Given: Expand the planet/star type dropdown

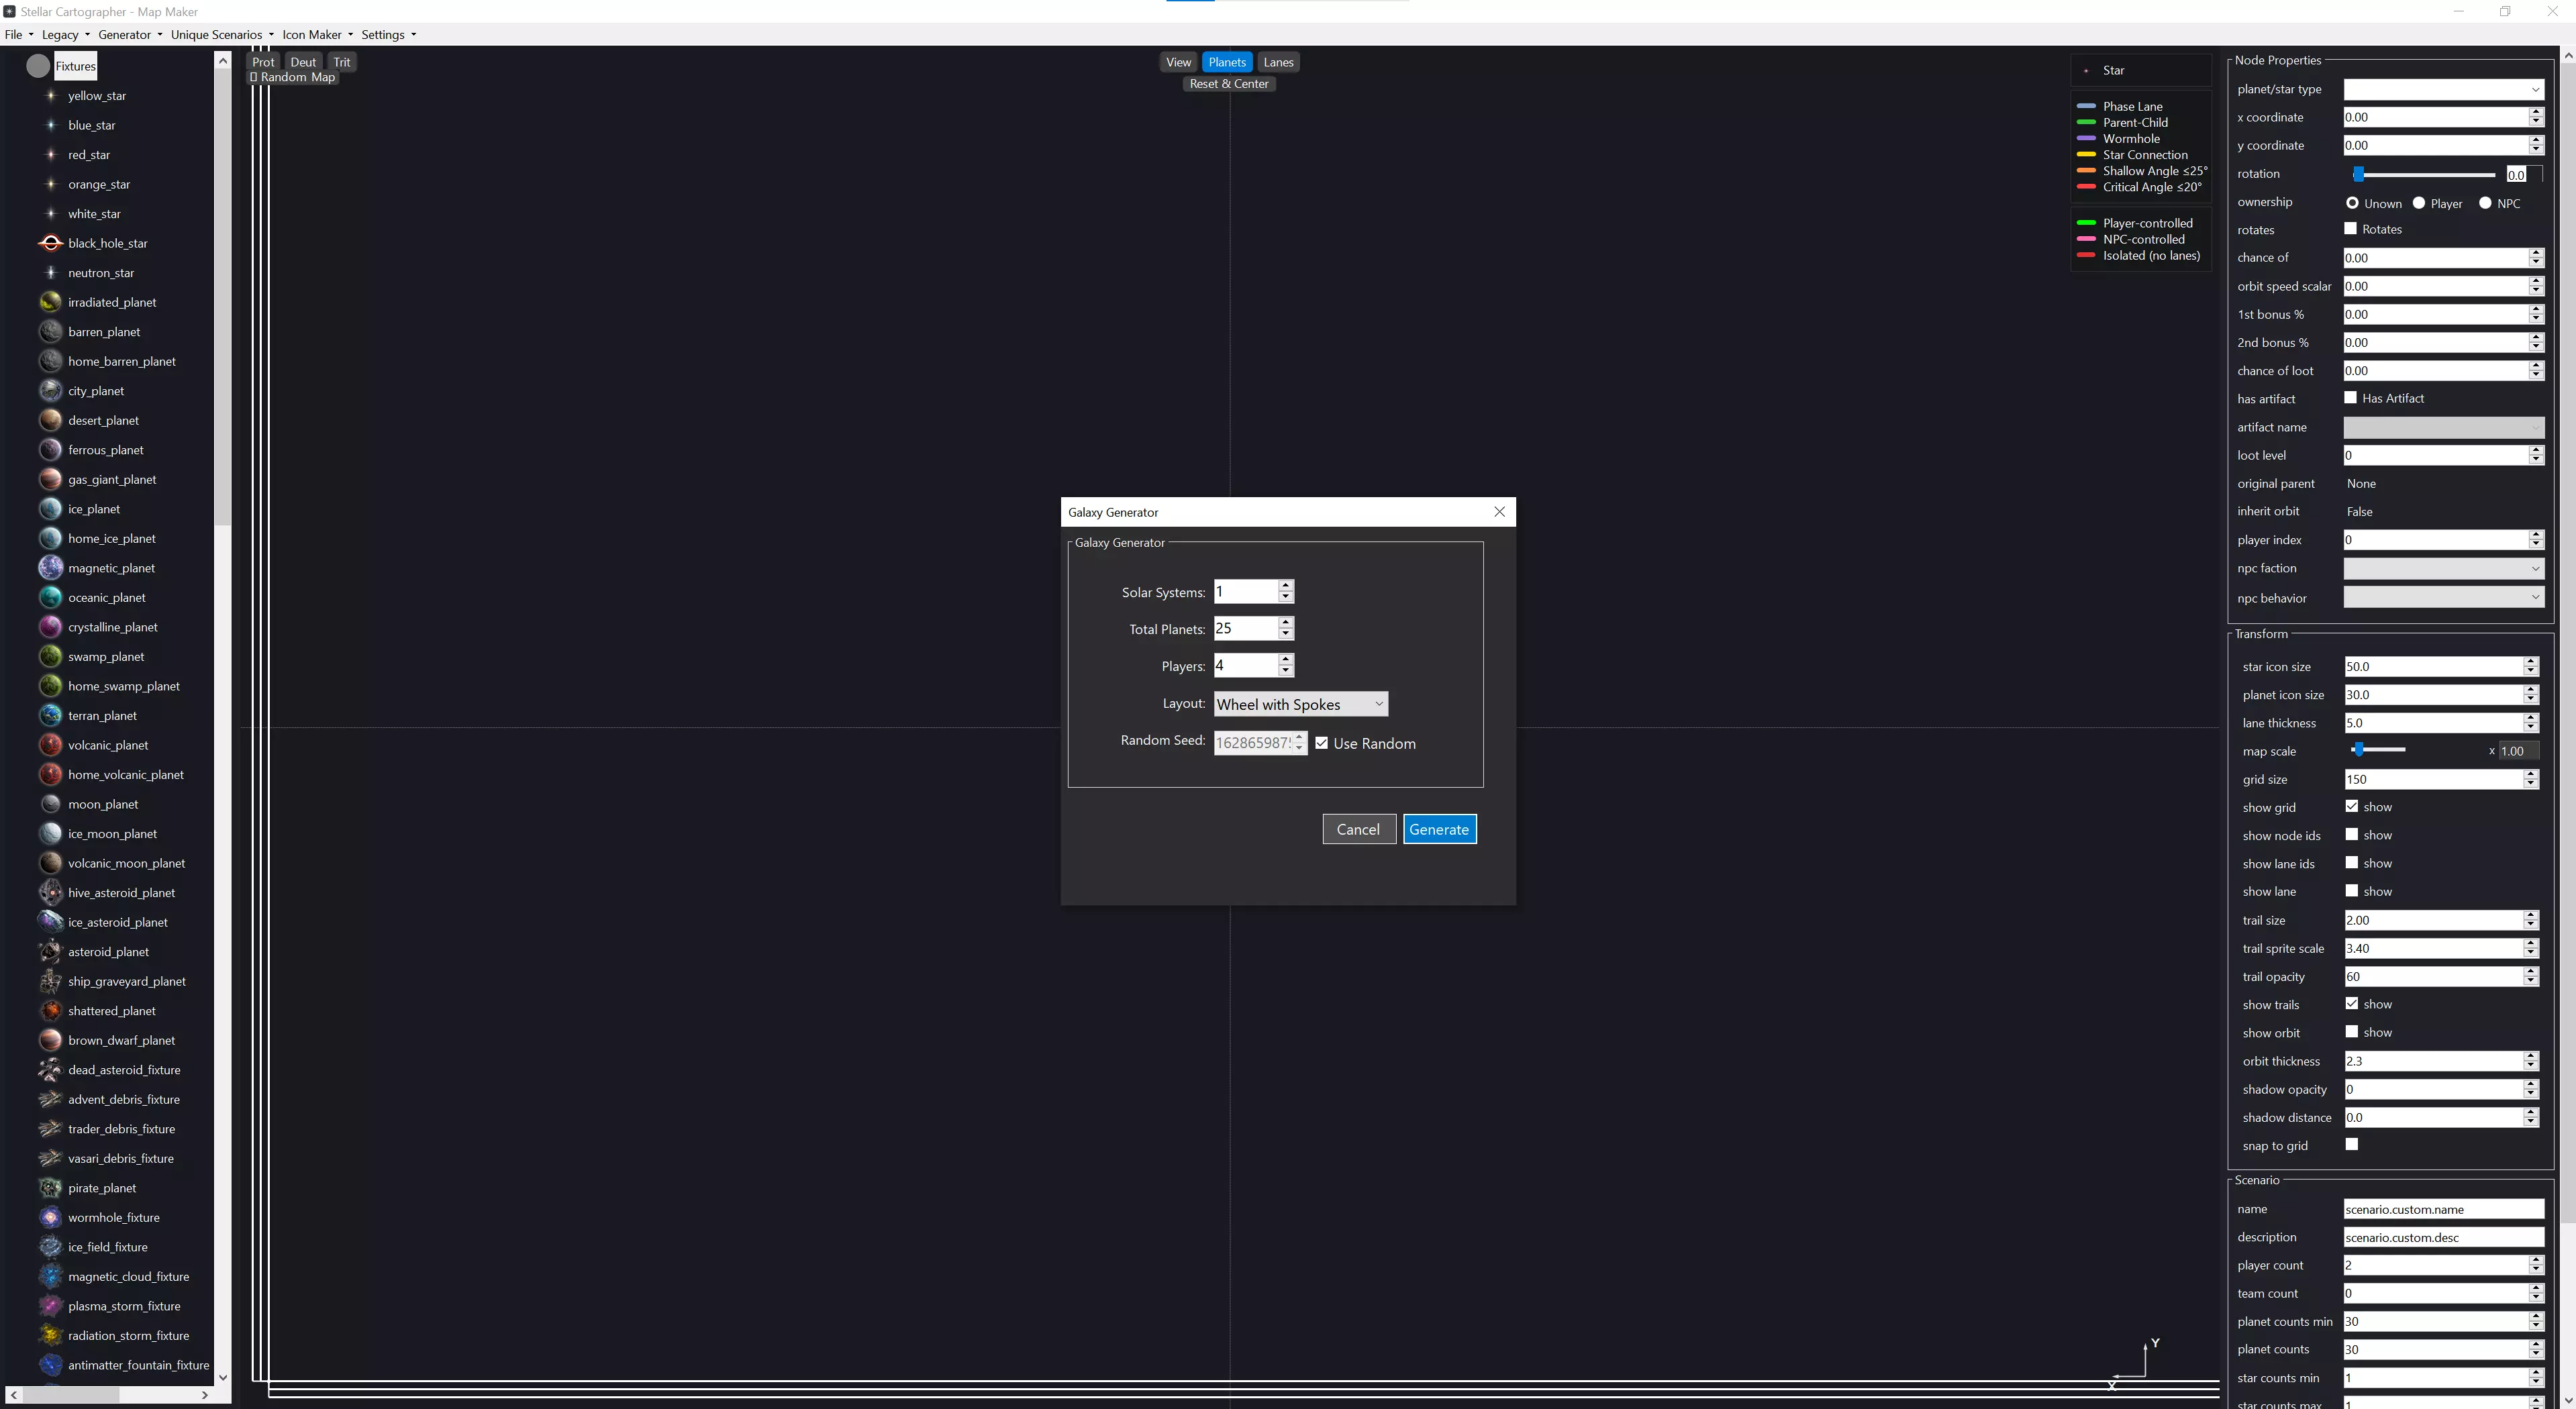Looking at the screenshot, I should (2443, 90).
